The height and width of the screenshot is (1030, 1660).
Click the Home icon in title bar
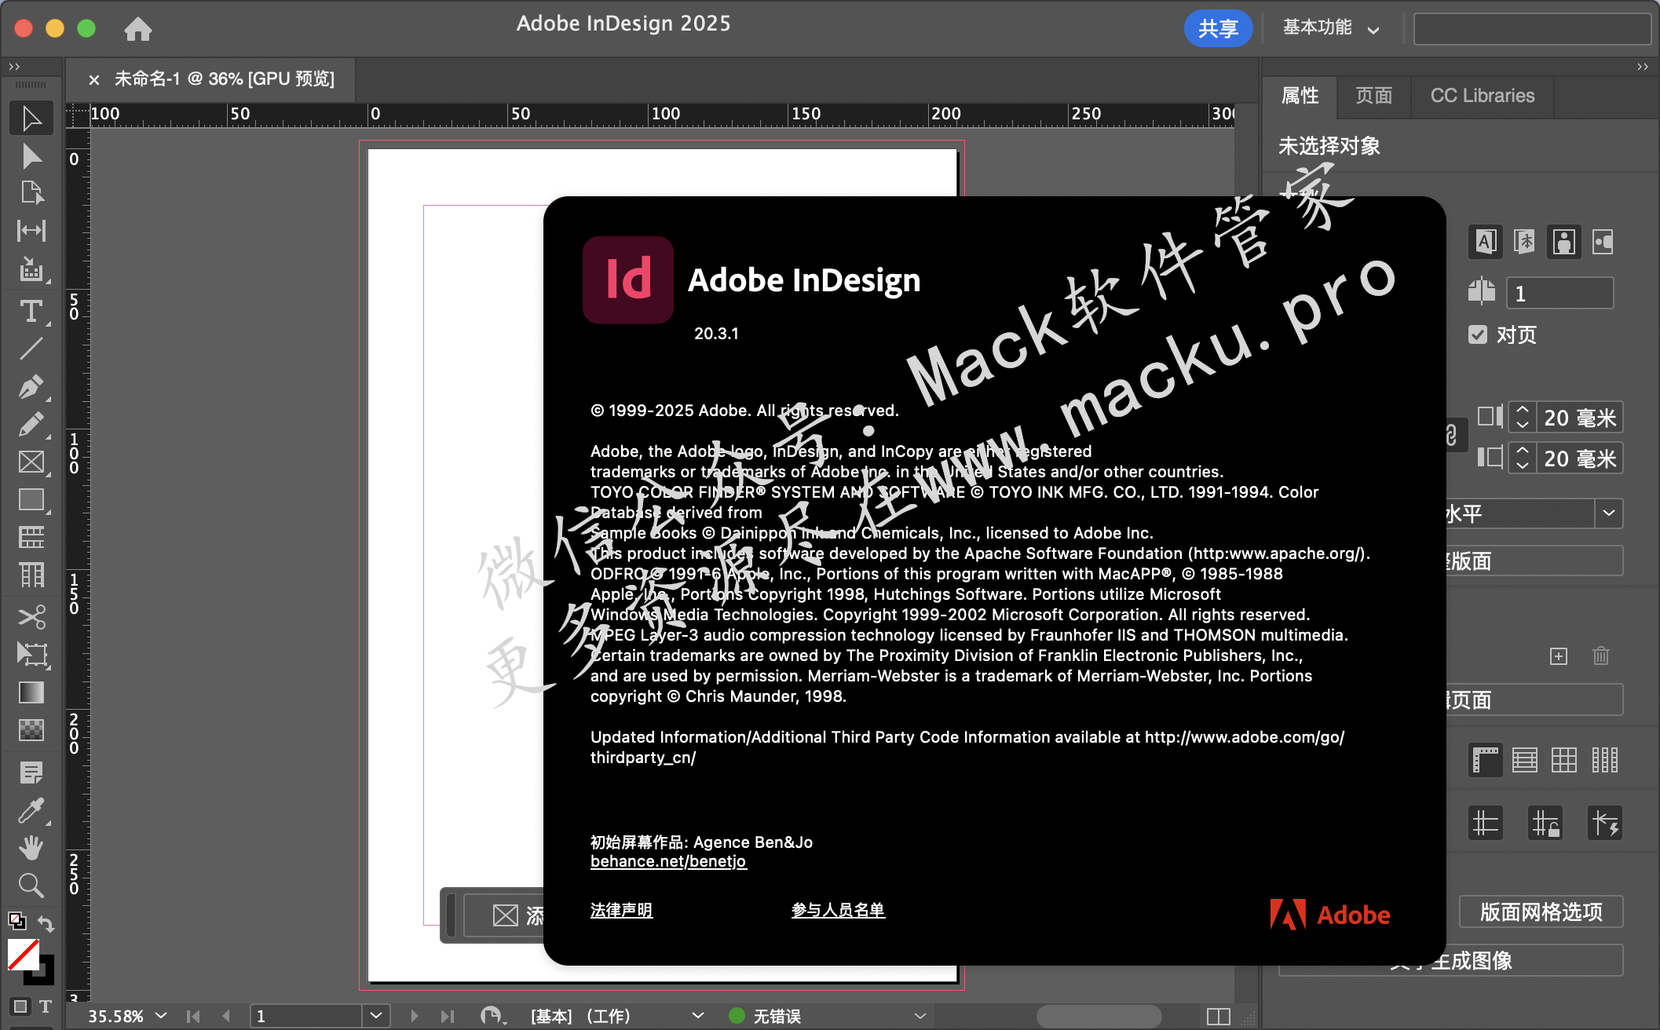[138, 29]
